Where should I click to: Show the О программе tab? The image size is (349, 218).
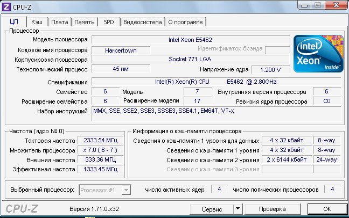click(x=185, y=22)
